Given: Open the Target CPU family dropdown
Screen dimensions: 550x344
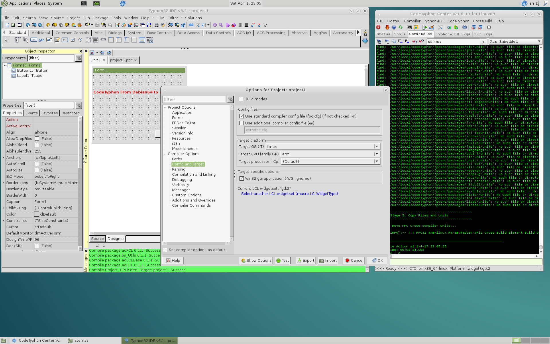Looking at the screenshot, I should coord(377,154).
